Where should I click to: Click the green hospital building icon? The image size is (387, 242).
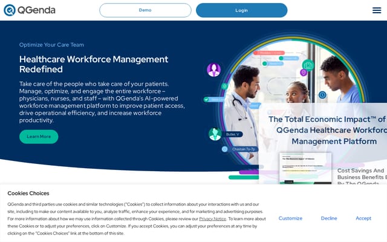point(308,65)
